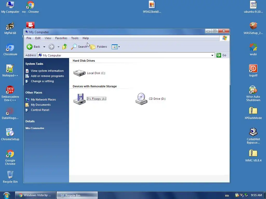Select the wubi desktop icon
Image resolution: width=266 pixels, height=199 pixels.
[253, 49]
